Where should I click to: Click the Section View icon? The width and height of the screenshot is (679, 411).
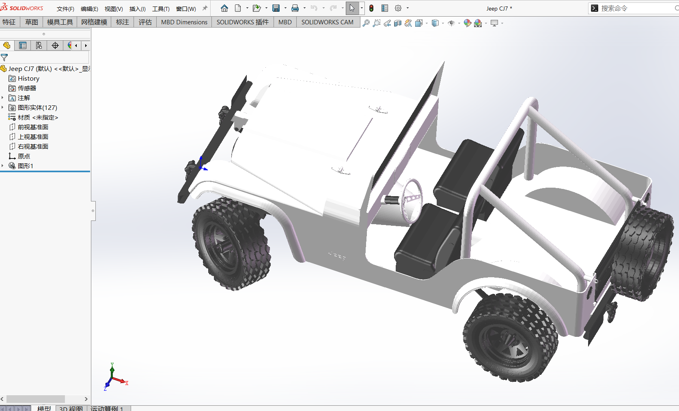[398, 23]
